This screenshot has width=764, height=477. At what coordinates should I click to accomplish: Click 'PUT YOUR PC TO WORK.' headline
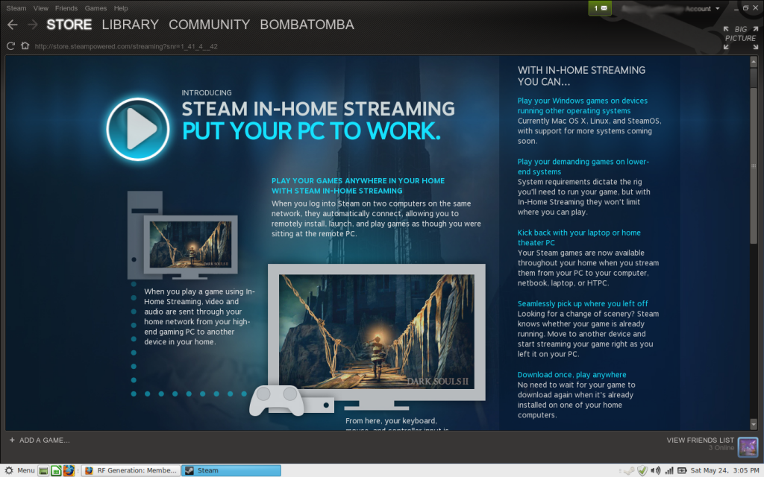pyautogui.click(x=311, y=131)
